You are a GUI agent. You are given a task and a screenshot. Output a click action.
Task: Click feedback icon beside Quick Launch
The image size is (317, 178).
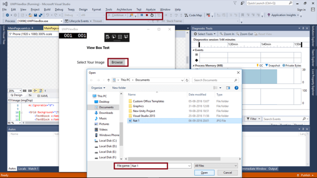242,3
